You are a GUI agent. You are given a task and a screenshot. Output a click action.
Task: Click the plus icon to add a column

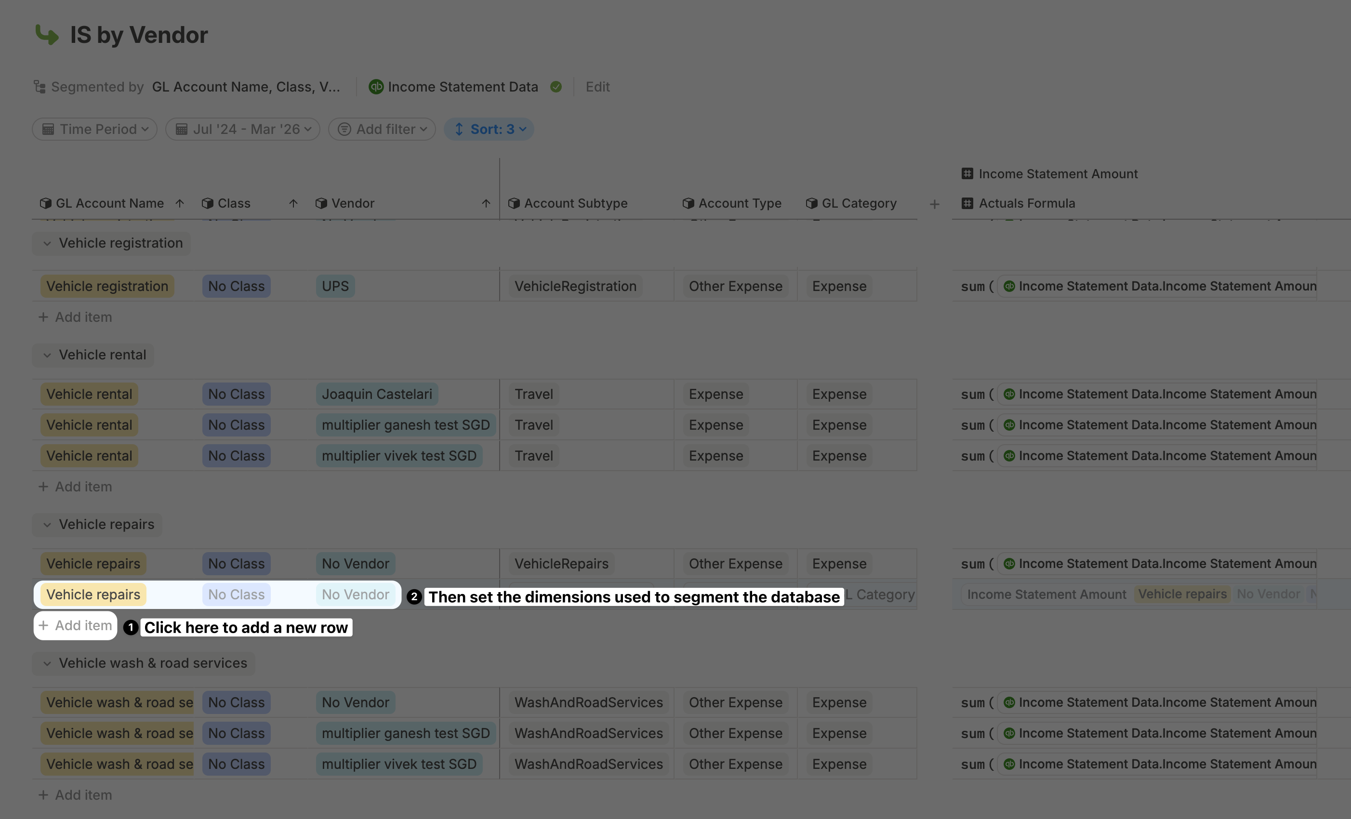coord(935,204)
